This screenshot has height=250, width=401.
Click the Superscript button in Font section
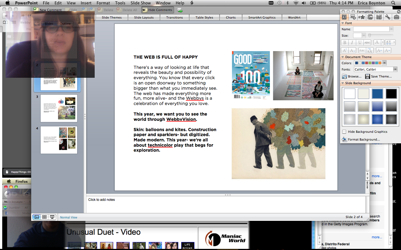[345, 50]
